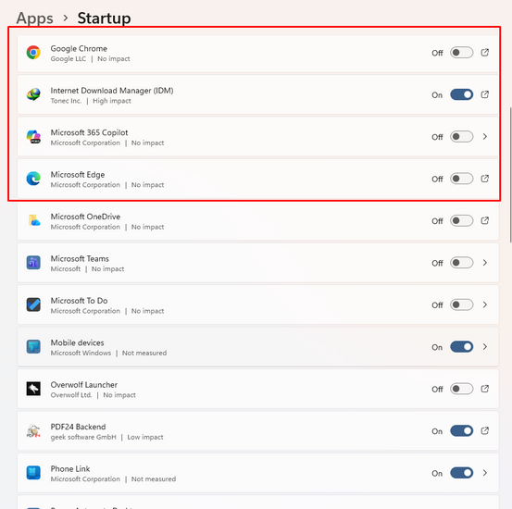Turn off Phone Link startup toggle
Viewport: 512px width, 509px height.
[461, 473]
